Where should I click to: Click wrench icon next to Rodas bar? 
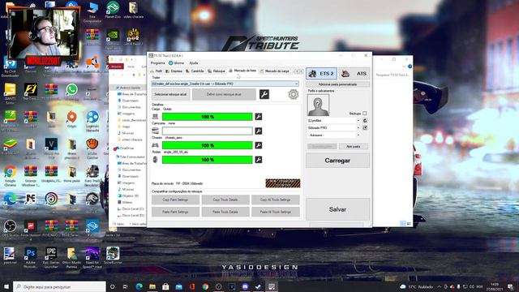pos(259,160)
